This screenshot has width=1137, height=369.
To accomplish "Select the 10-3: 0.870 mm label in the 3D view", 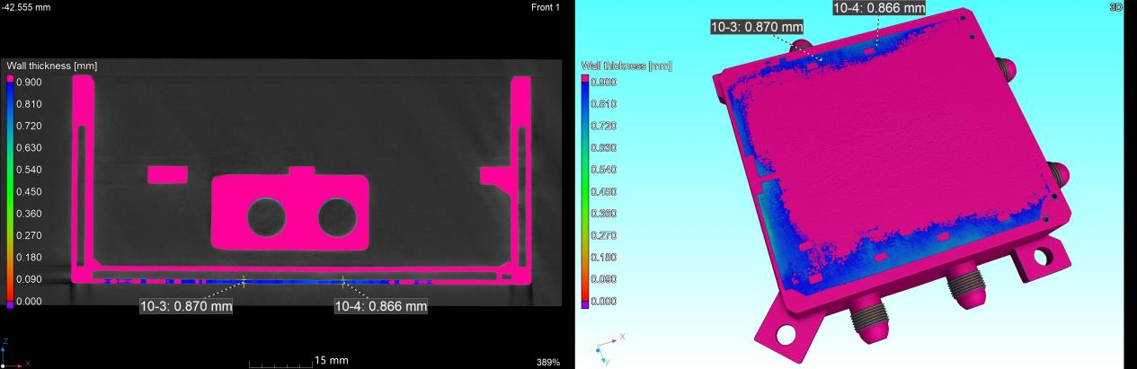I will pos(756,27).
